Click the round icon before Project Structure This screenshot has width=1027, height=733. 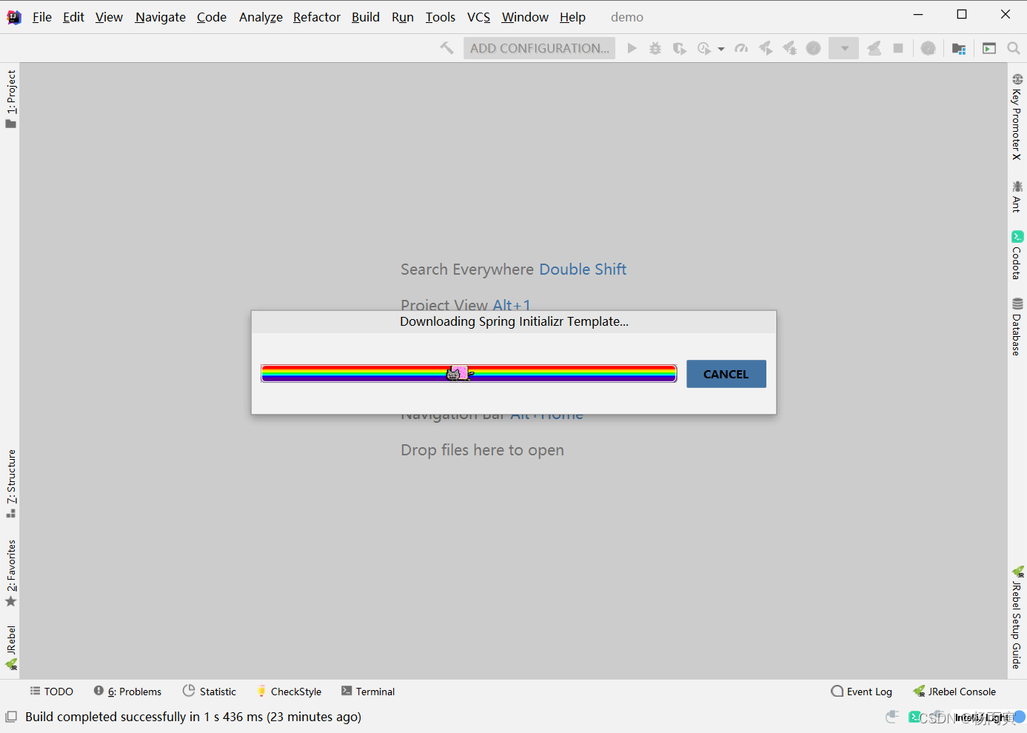tap(928, 48)
